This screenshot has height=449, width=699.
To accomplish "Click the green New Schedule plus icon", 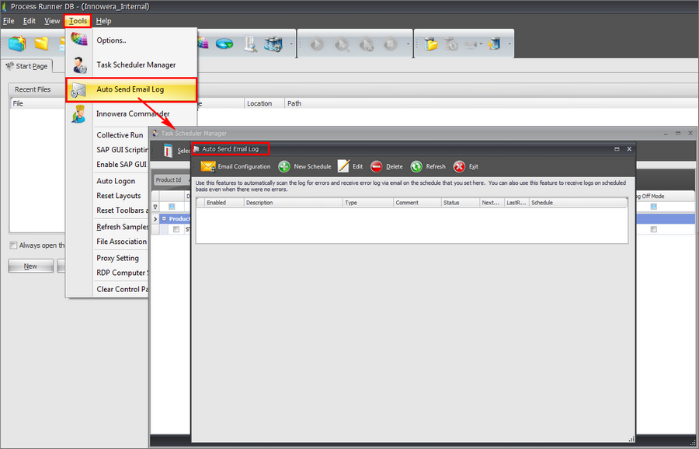I will (x=284, y=166).
